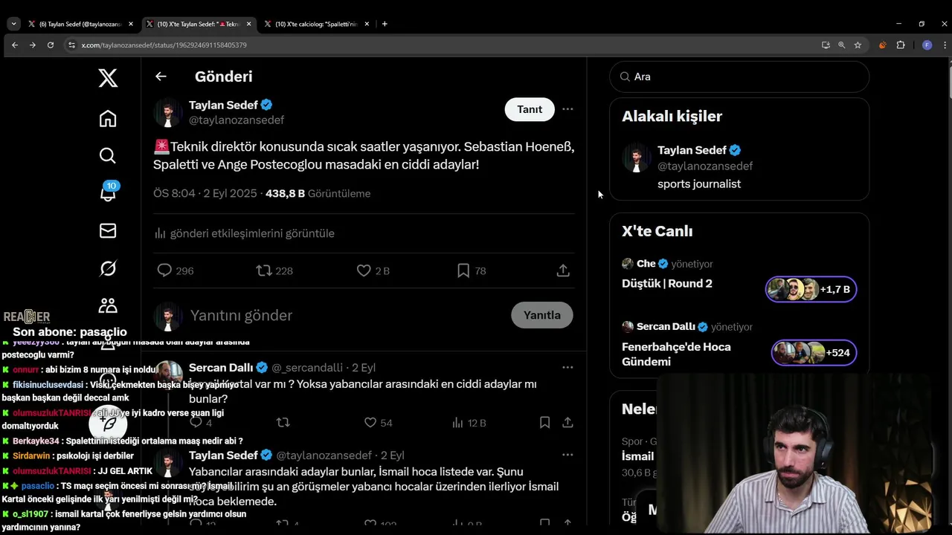
Task: Open a new browser tab
Action: click(385, 24)
